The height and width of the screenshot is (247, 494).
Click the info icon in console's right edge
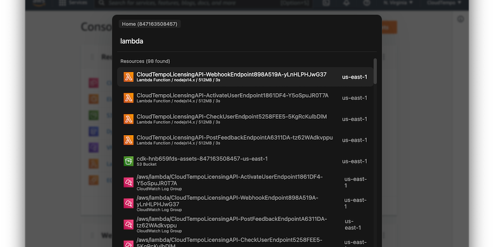coord(461,19)
